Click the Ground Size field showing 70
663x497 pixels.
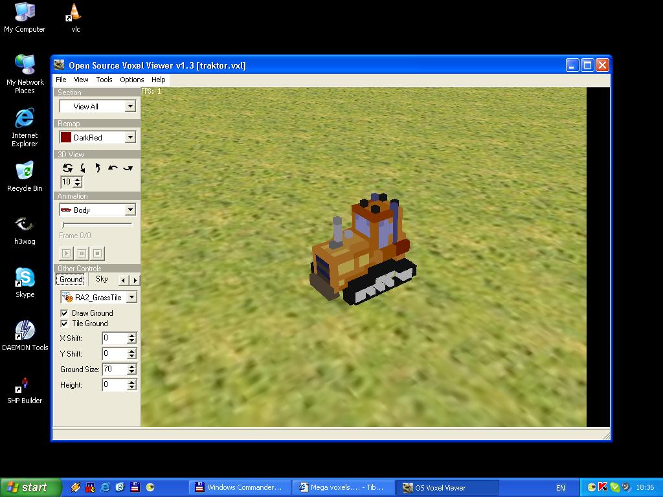coord(115,369)
